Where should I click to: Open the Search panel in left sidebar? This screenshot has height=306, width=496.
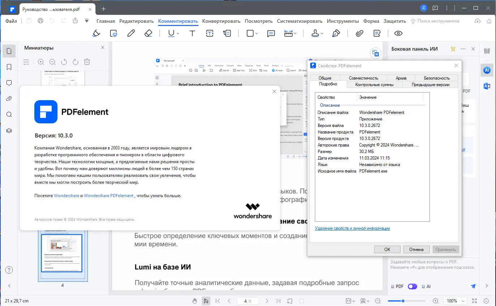point(9,115)
